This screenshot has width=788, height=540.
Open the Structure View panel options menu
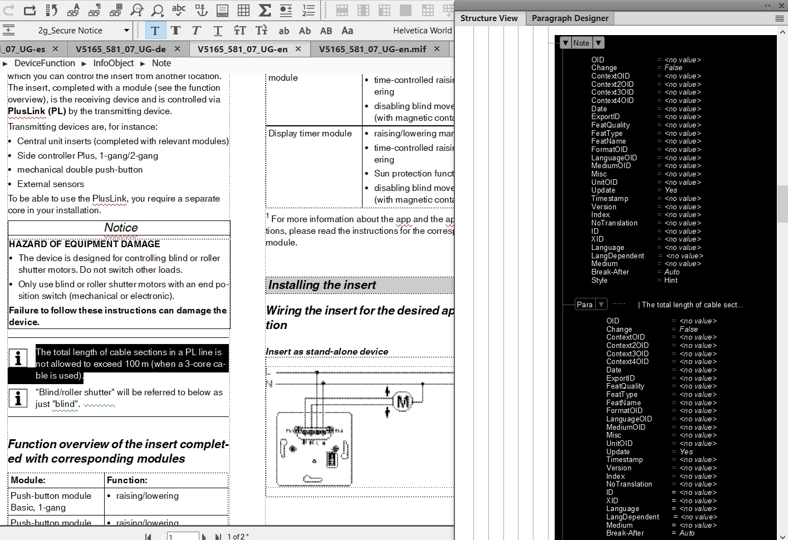pos(780,18)
